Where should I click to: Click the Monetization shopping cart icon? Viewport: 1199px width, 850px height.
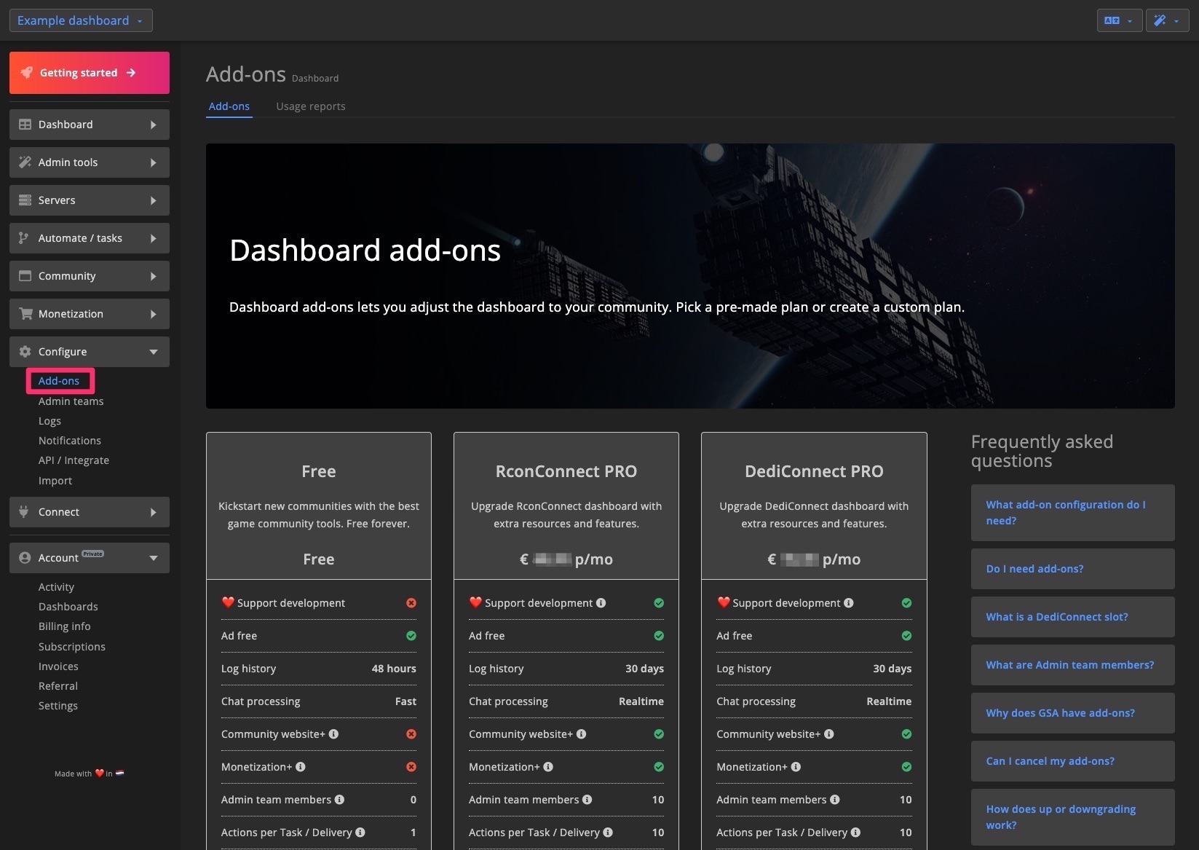[24, 313]
